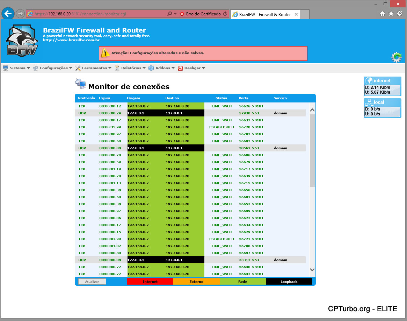Click the Monitor de conexões screen icon
Screen dimensions: 407x321
click(x=80, y=84)
